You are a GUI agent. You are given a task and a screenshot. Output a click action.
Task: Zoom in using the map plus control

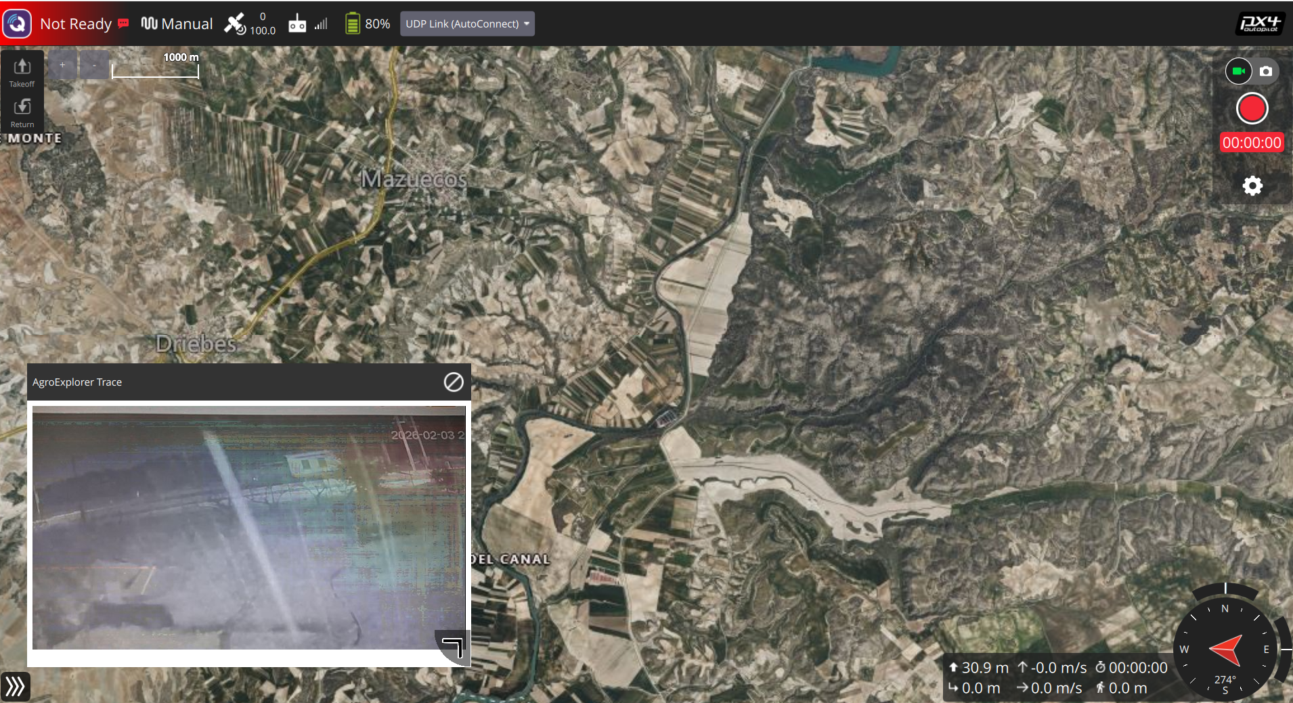point(63,64)
